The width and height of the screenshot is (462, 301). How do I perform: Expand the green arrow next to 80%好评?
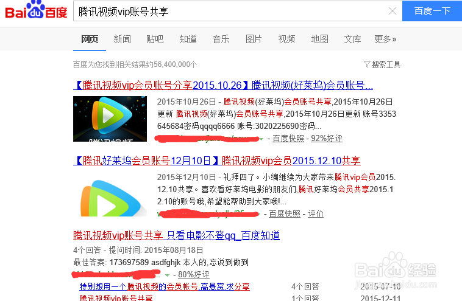[x=168, y=275]
